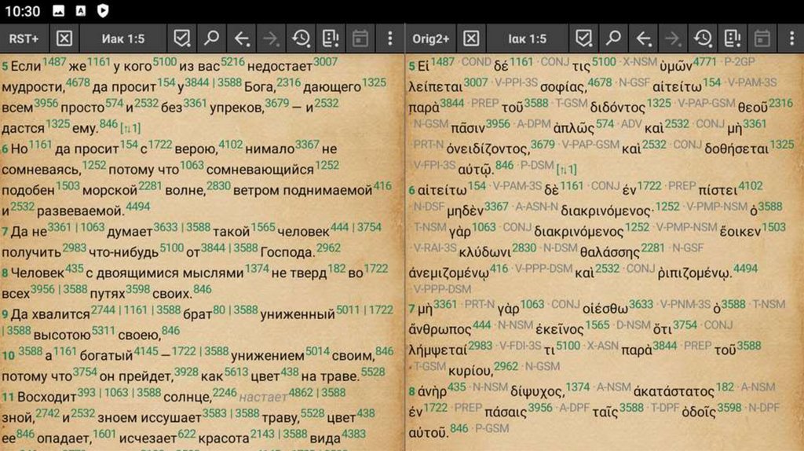Screen dimensions: 804x451
Task: Open navigation history in the Orig2+ pane
Action: 702,38
